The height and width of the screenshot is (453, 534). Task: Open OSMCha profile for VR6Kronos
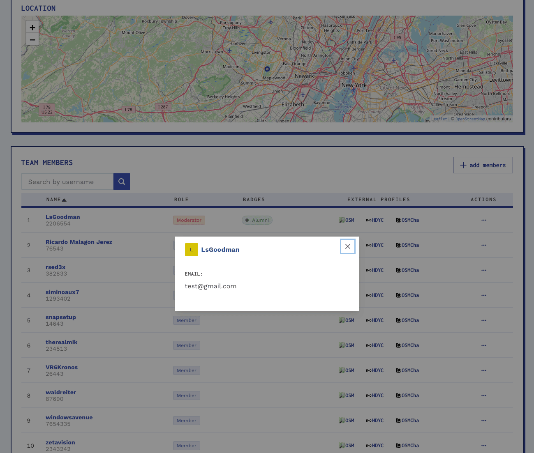coord(407,370)
